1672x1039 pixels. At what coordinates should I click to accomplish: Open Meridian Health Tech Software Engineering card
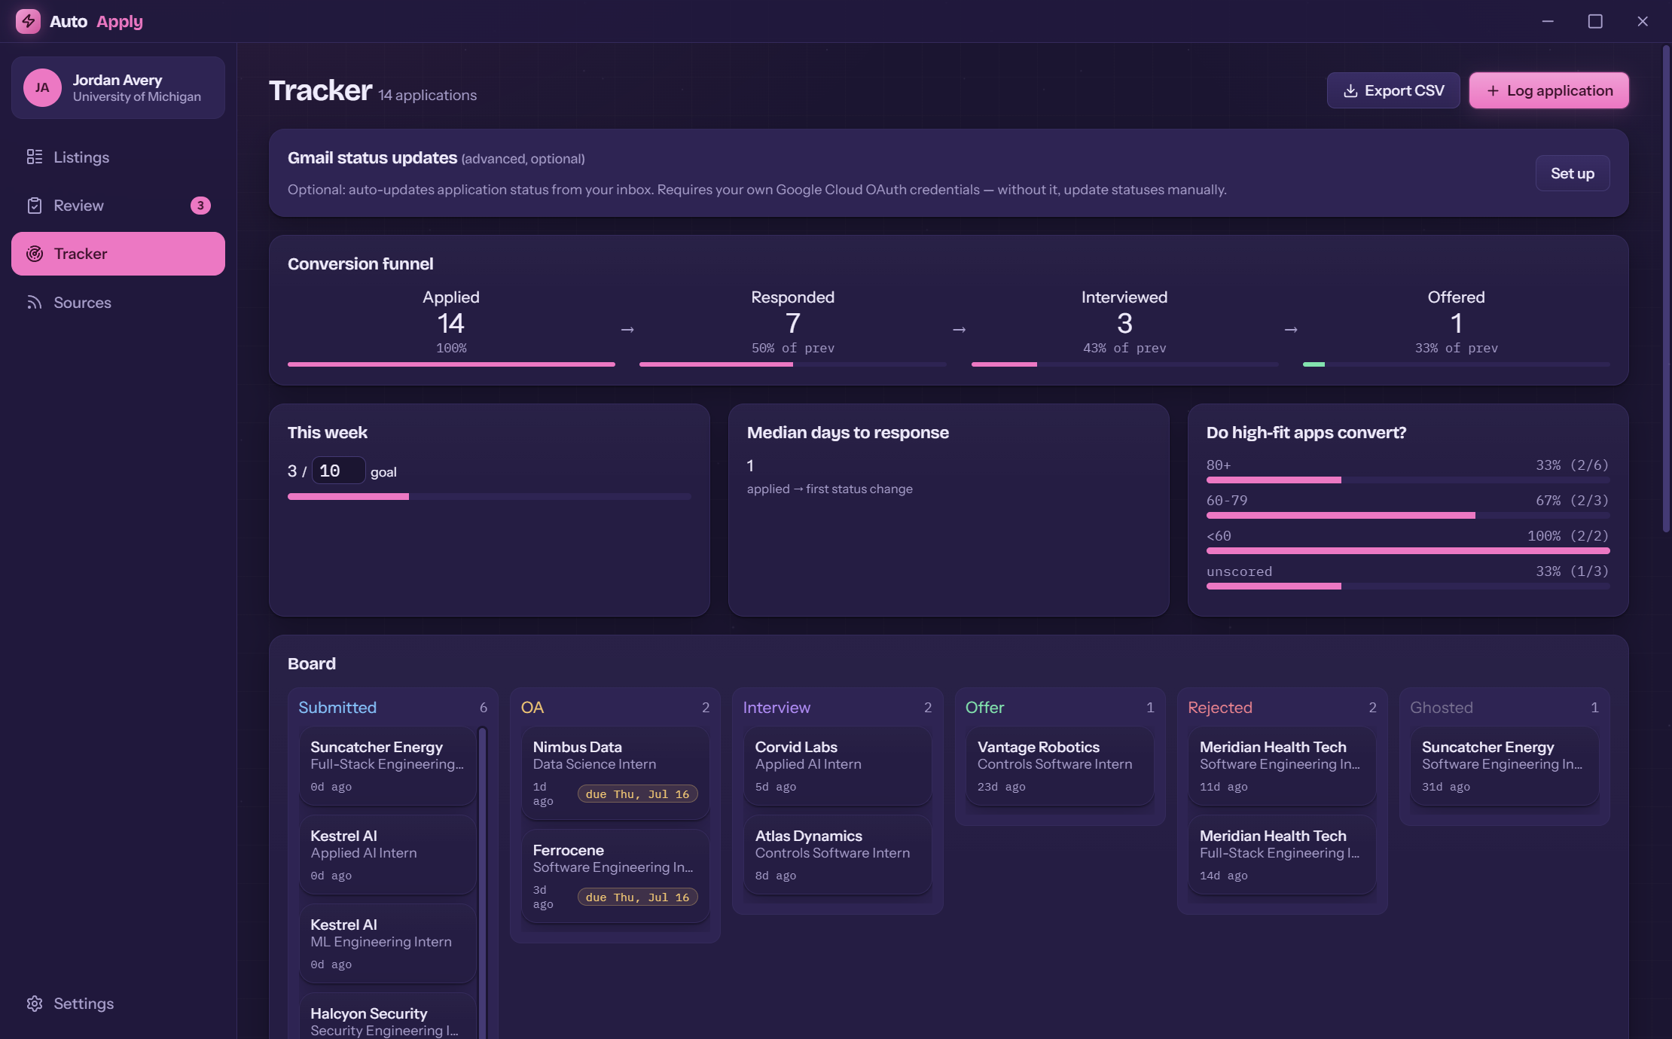[x=1282, y=766]
